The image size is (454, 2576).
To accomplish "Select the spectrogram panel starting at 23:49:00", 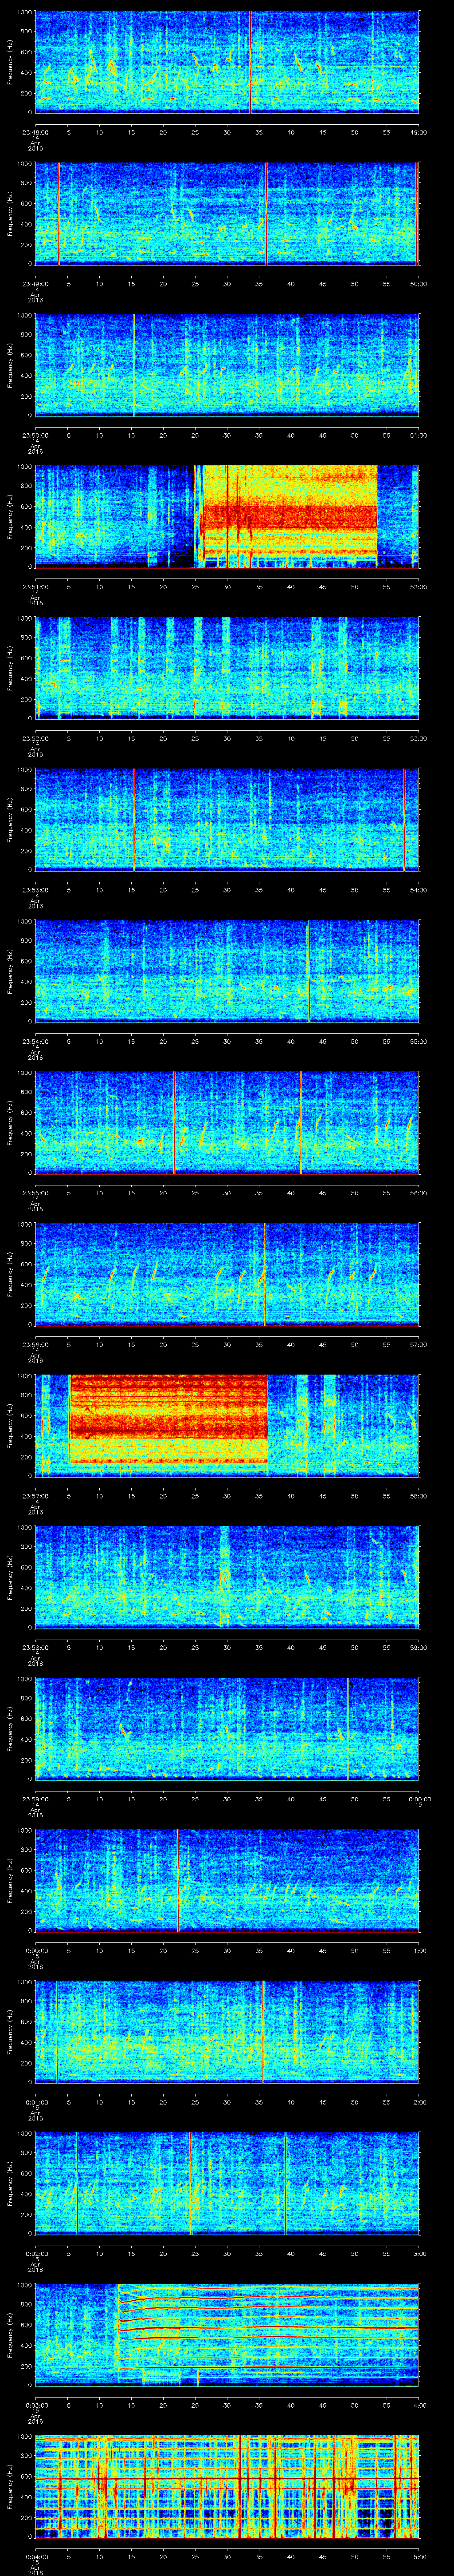I will pyautogui.click(x=227, y=214).
